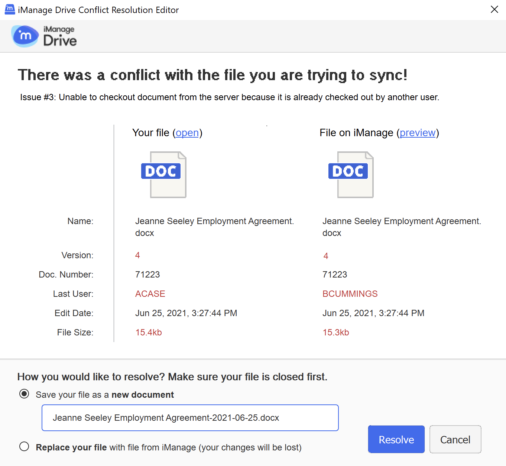The height and width of the screenshot is (466, 506).
Task: Click the conflict heading text
Action: (x=213, y=75)
